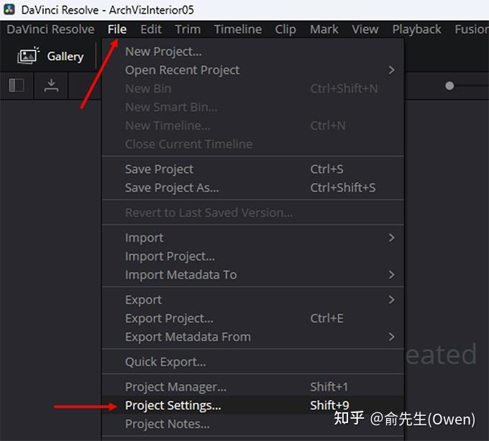This screenshot has height=441, width=489.
Task: Choose New Project menu entry
Action: tap(163, 51)
